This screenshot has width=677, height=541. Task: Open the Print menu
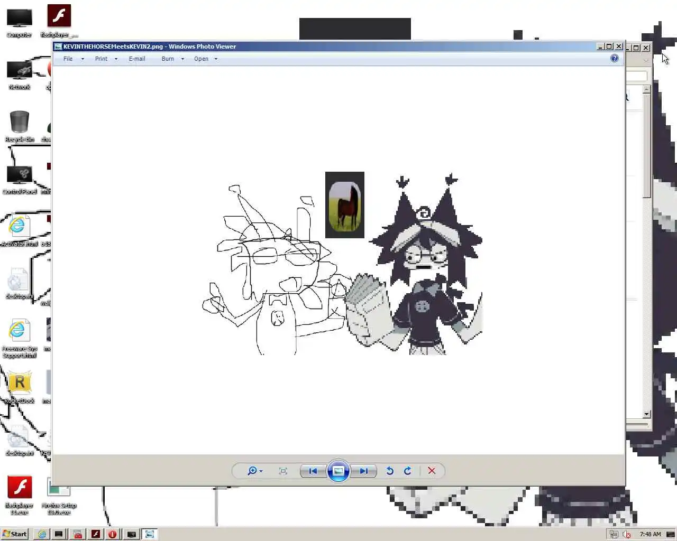coord(101,59)
